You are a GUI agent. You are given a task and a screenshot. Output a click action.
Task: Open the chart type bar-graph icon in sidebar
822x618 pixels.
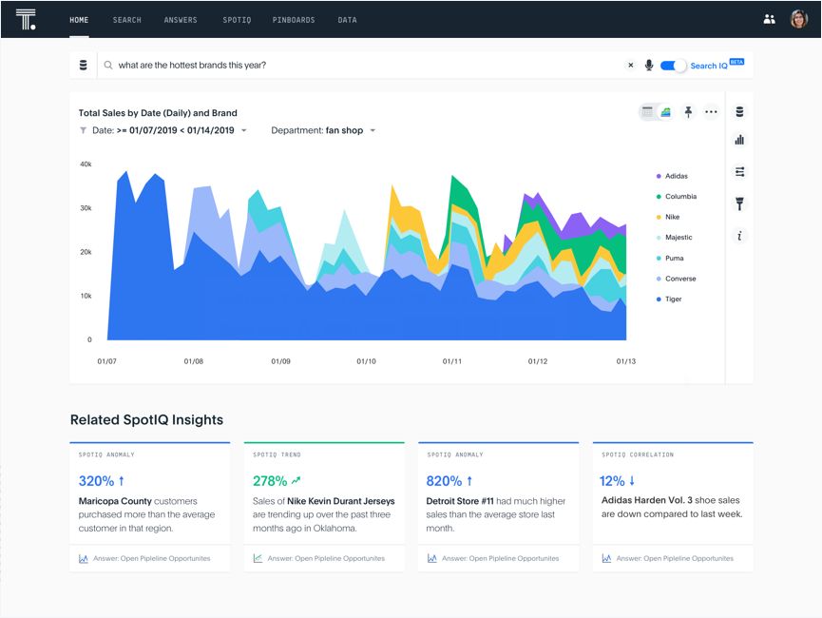pyautogui.click(x=739, y=141)
